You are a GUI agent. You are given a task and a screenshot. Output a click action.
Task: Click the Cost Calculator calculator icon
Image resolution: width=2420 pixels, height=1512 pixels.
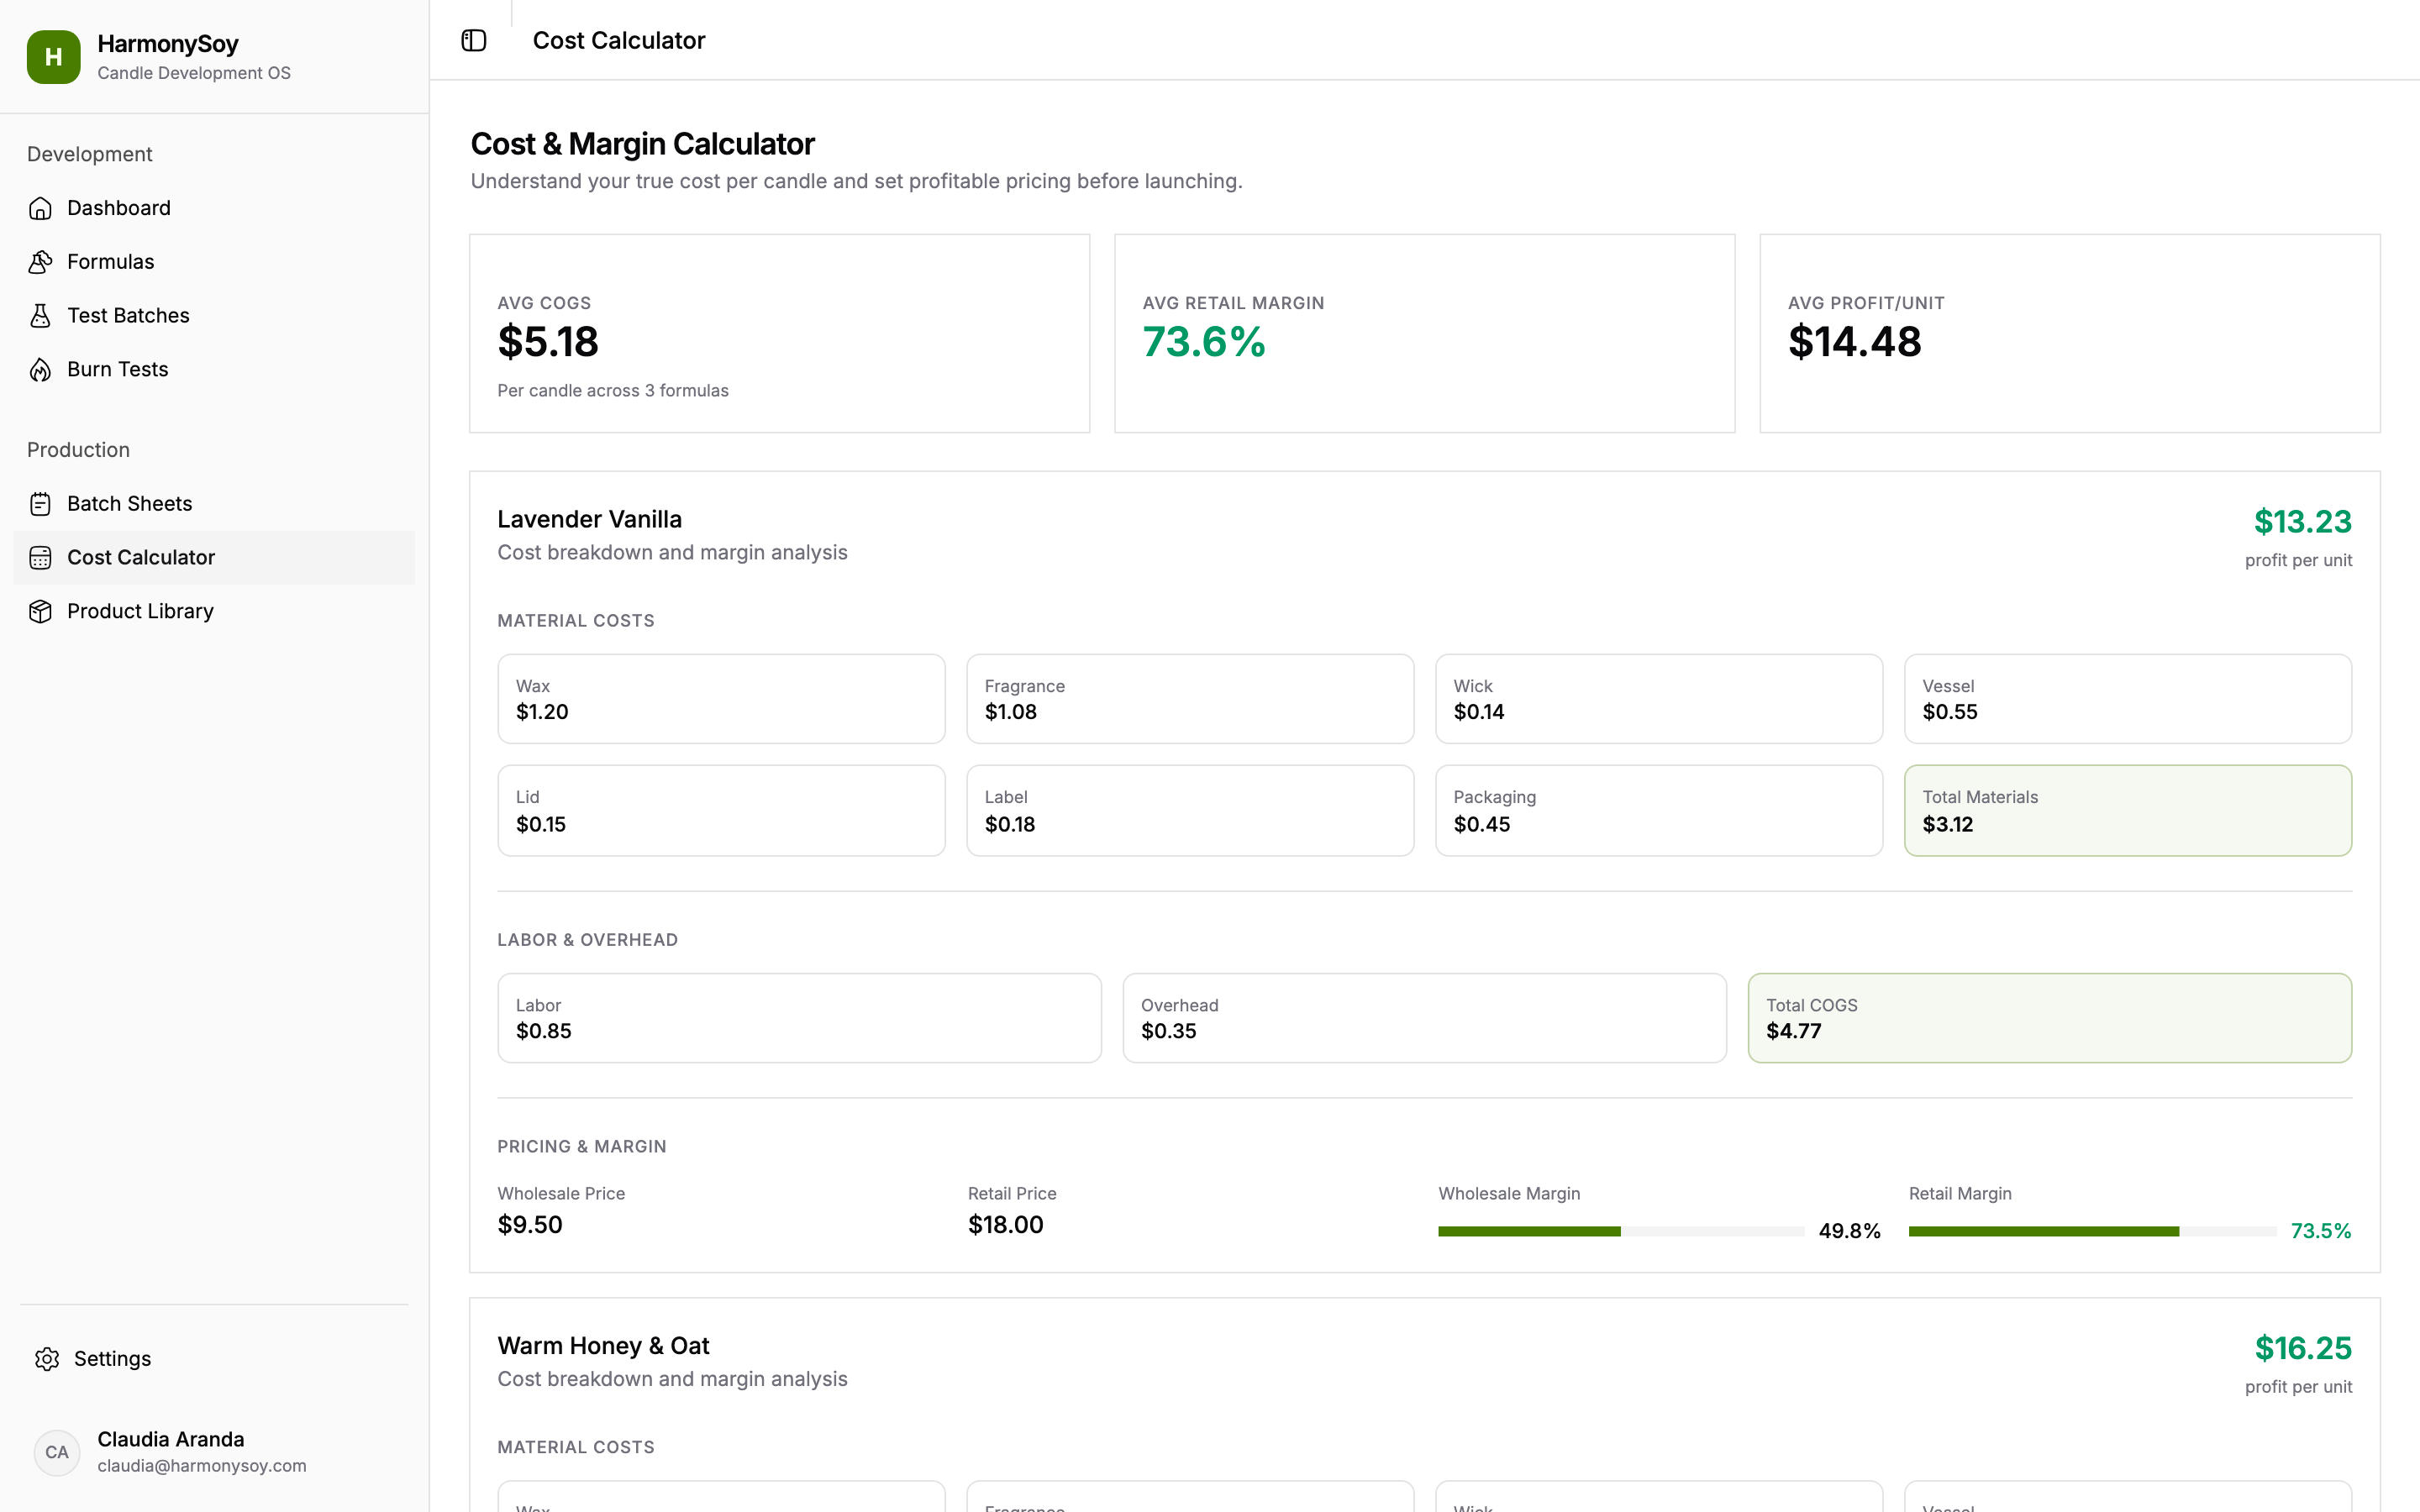point(40,557)
